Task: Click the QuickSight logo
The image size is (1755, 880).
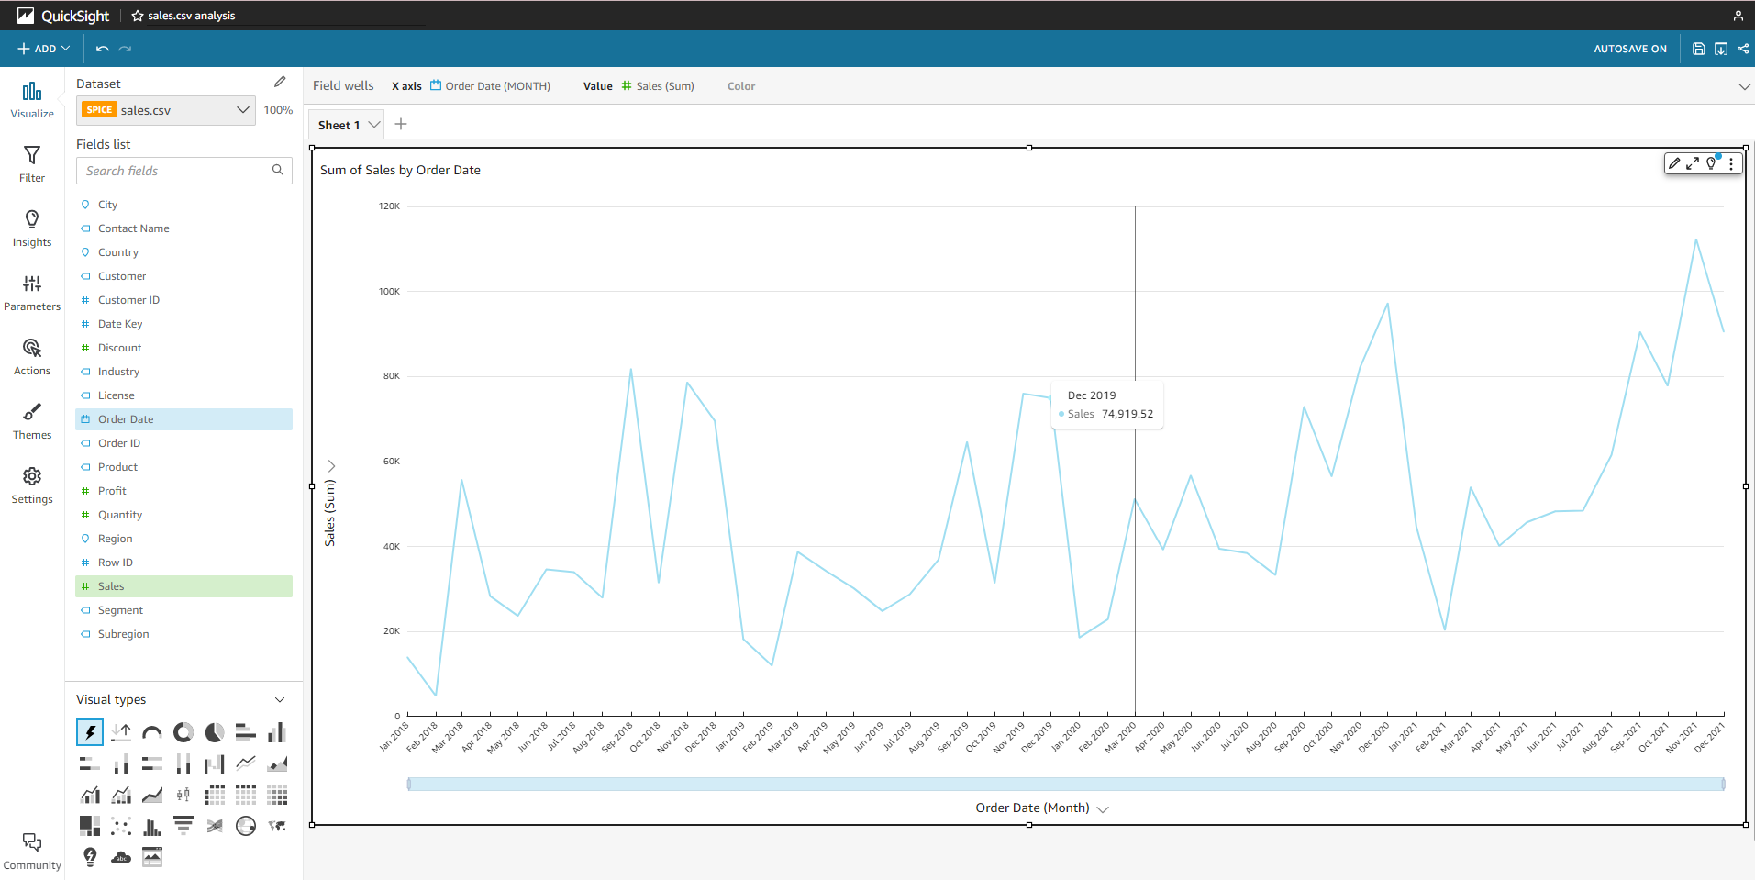Action: click(x=63, y=16)
